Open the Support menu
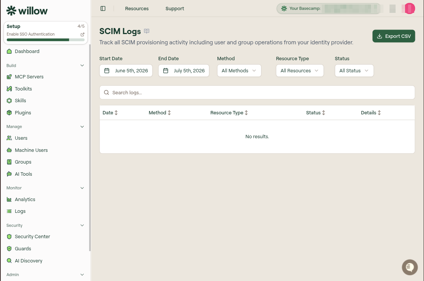This screenshot has width=424, height=281. pos(175,8)
